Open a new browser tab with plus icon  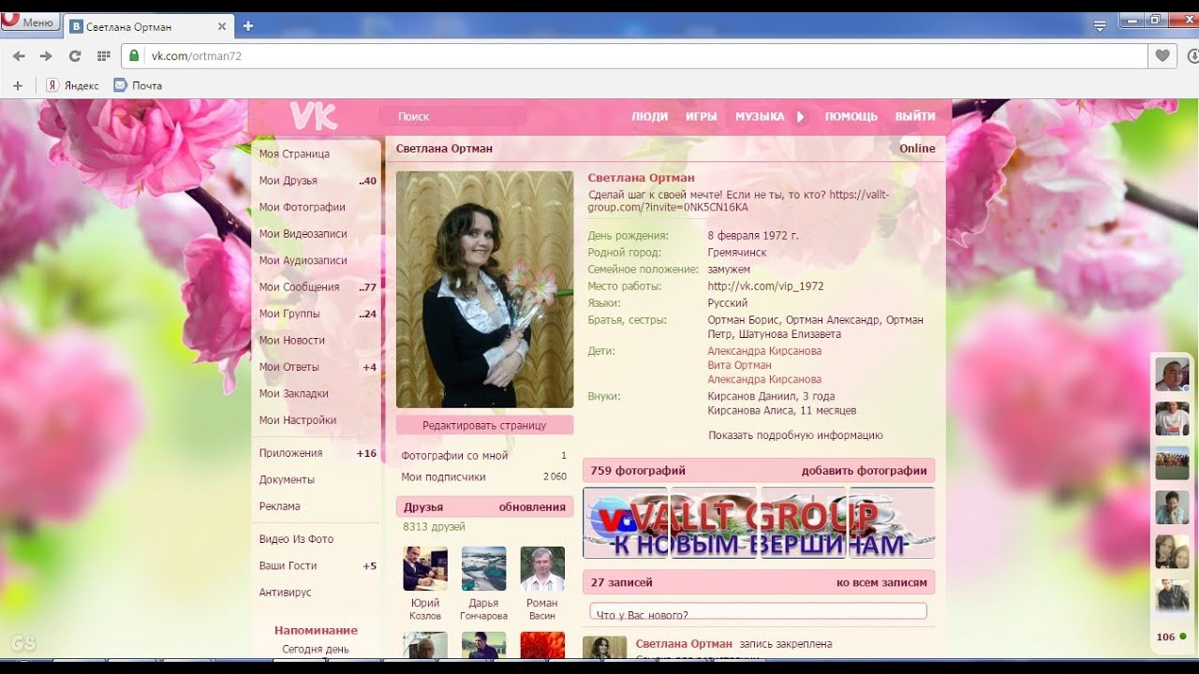pos(247,26)
